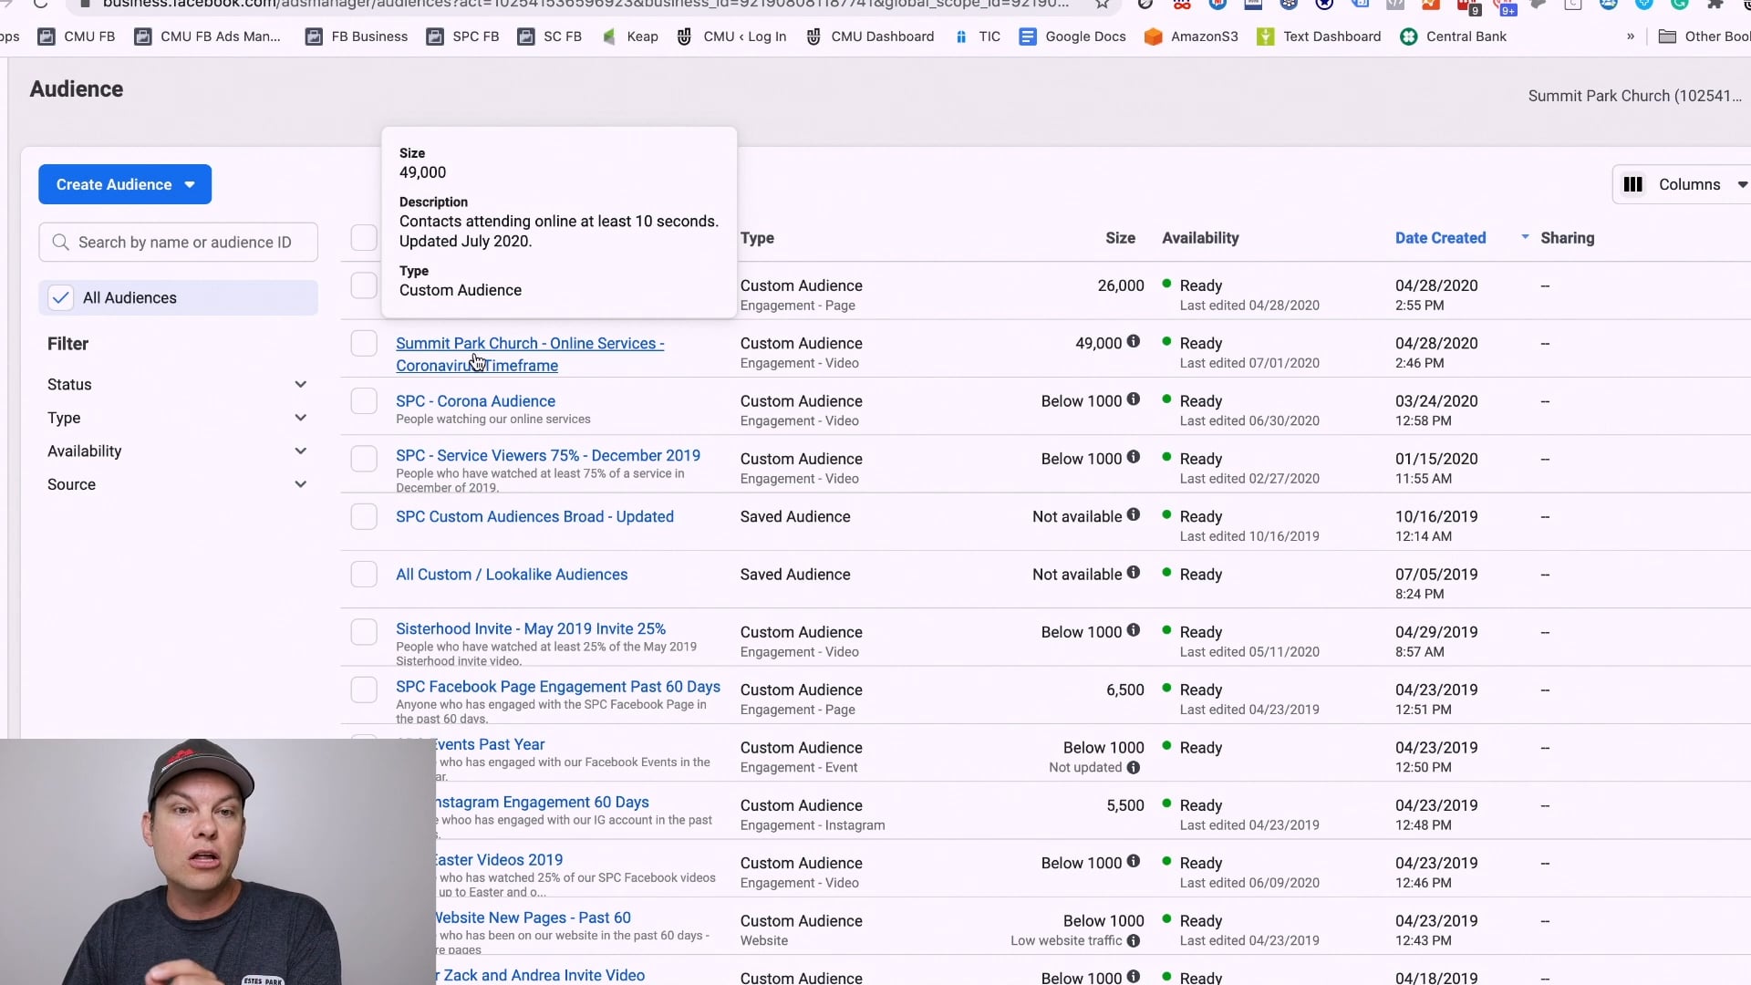Select the Summit Park Church Online Services row checkbox
The image size is (1751, 985).
pos(364,343)
